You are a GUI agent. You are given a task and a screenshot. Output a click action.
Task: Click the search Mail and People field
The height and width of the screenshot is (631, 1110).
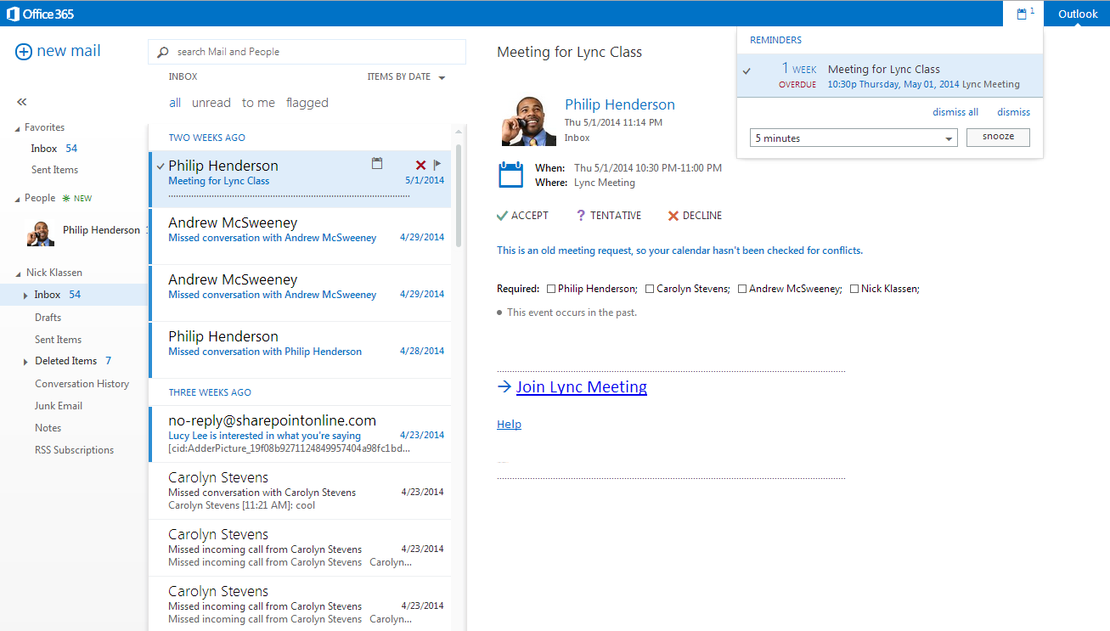coord(314,52)
